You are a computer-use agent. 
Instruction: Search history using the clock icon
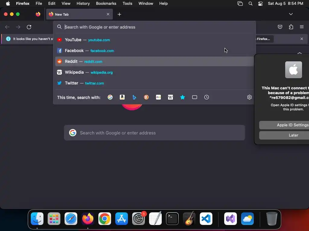click(206, 97)
